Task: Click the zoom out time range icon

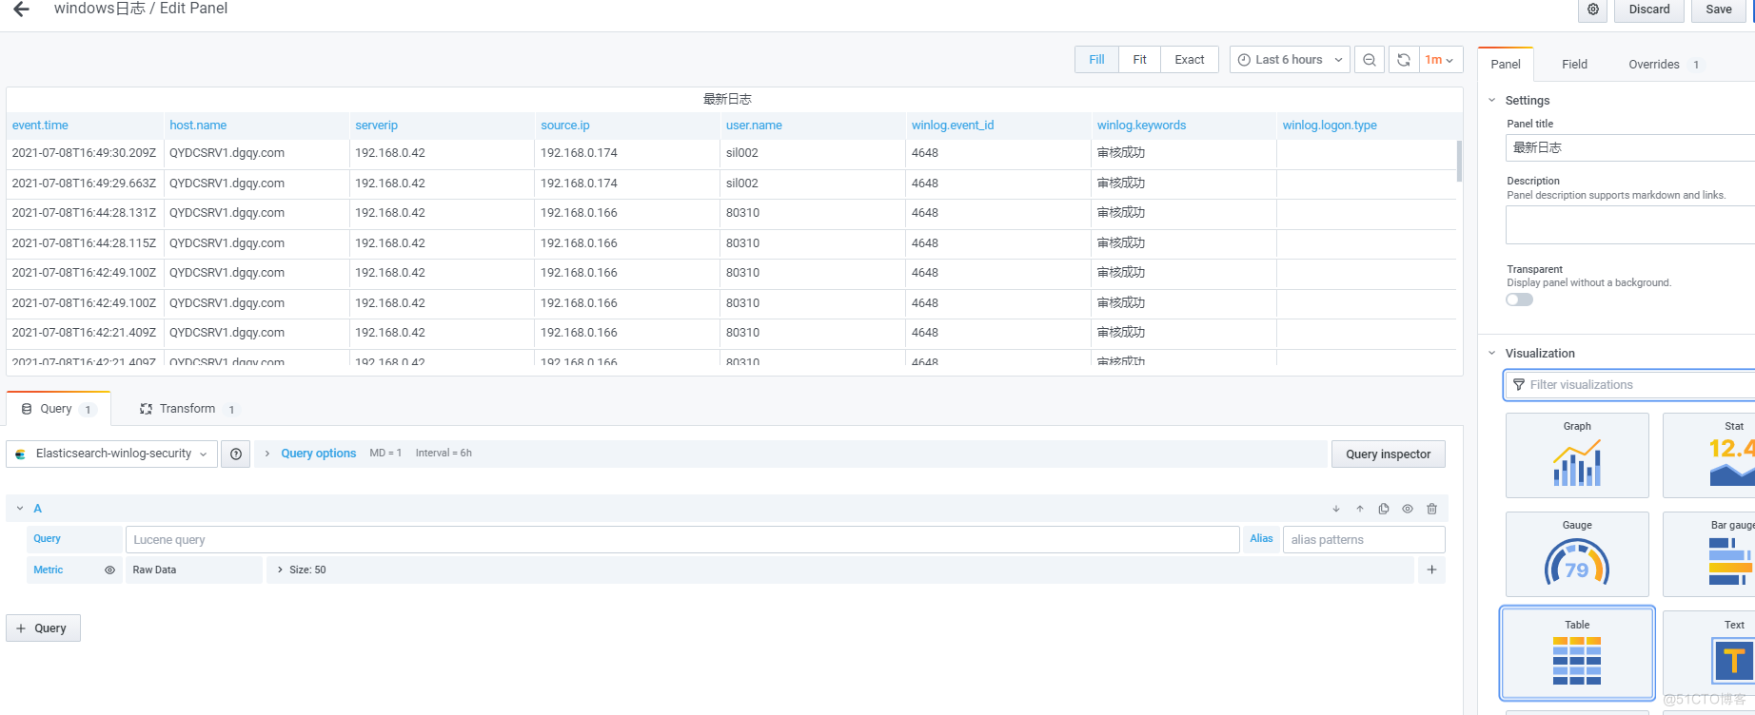Action: coord(1369,60)
